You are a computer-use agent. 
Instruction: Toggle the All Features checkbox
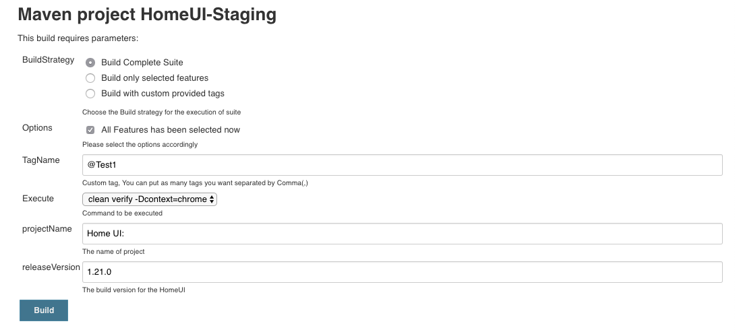(90, 130)
